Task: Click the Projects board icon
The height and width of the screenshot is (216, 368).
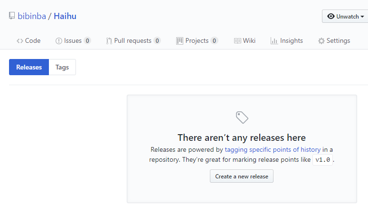Action: coord(179,41)
